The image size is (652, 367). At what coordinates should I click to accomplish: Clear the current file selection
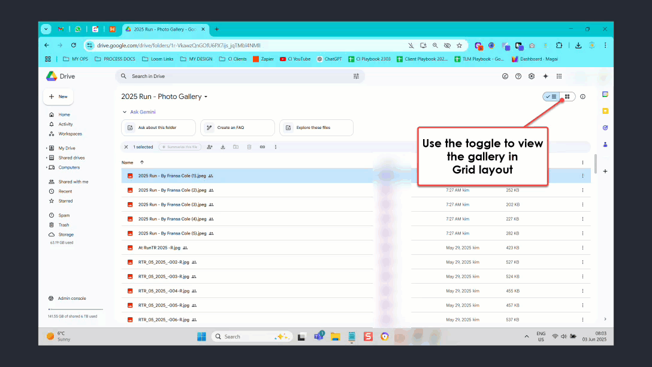point(126,147)
